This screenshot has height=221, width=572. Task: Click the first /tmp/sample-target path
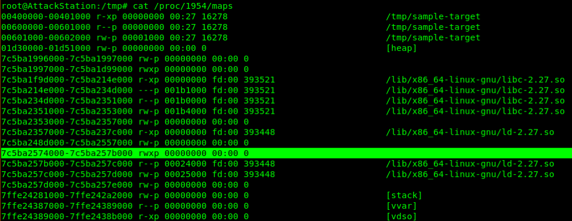(433, 16)
